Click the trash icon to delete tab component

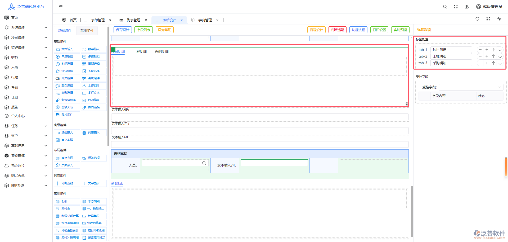[x=407, y=104]
